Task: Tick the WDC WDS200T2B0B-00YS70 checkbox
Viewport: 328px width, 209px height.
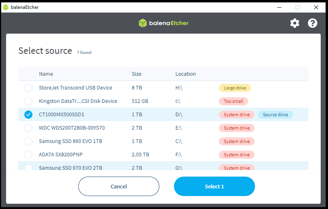Action: click(28, 128)
